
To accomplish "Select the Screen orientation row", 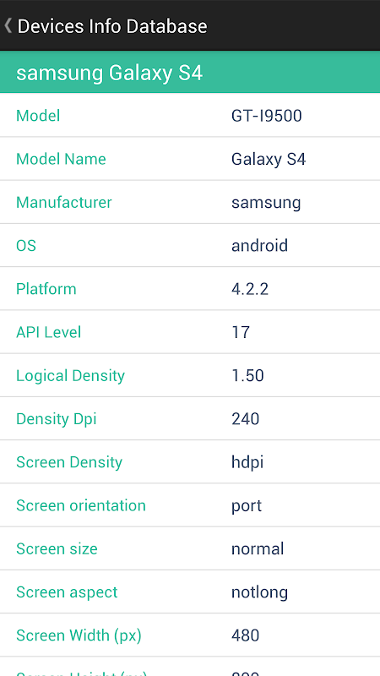I will click(x=190, y=505).
